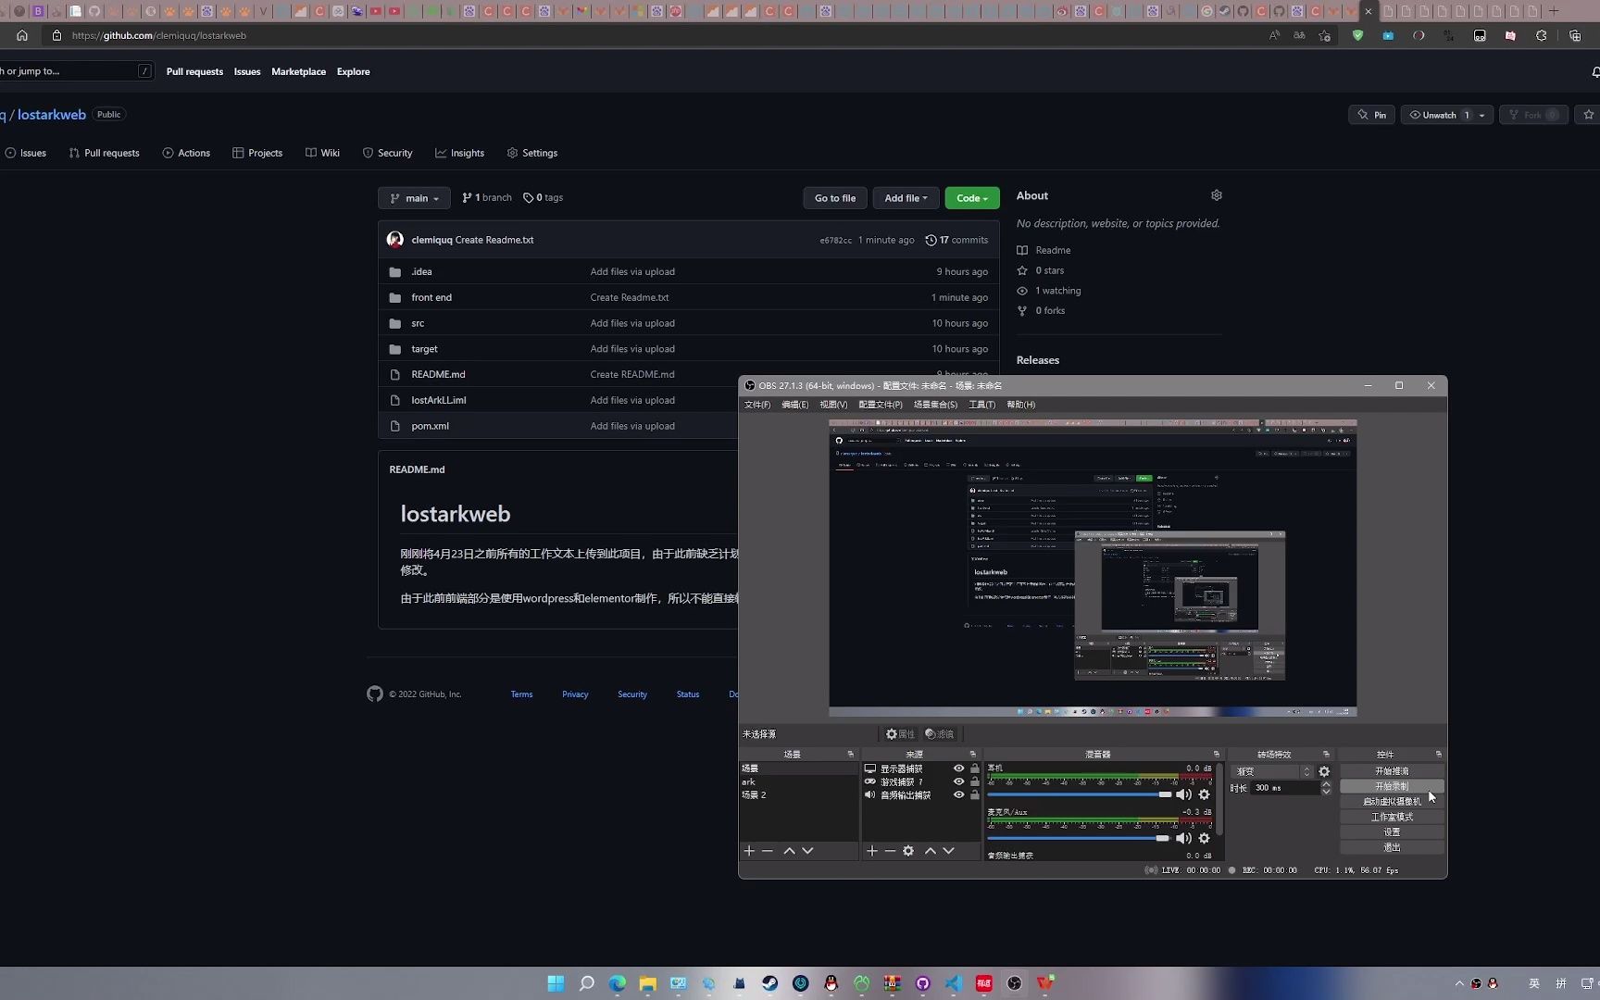Switch to the Actions tab of the repository
Screen dimensions: 1600x1000
(x=186, y=153)
